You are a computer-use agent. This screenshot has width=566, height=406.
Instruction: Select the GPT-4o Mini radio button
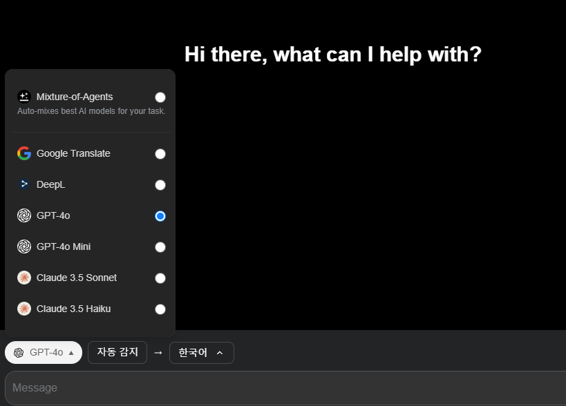(x=160, y=247)
